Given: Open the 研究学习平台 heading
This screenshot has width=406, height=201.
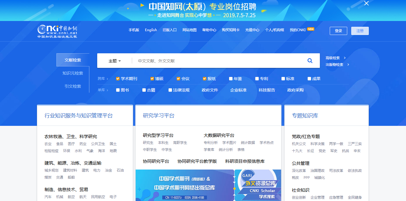Looking at the screenshot, I should 159,116.
